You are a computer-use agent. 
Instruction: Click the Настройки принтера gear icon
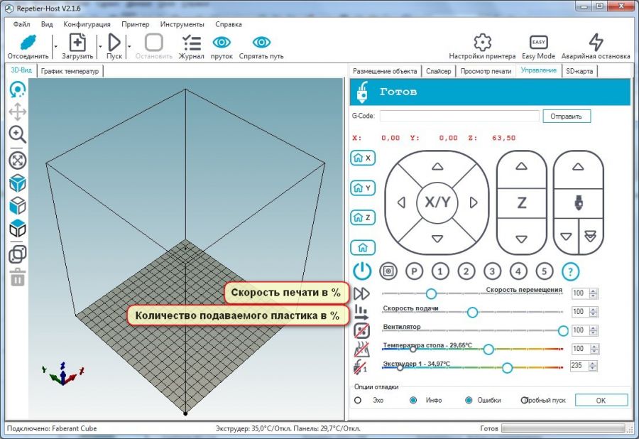coord(482,43)
